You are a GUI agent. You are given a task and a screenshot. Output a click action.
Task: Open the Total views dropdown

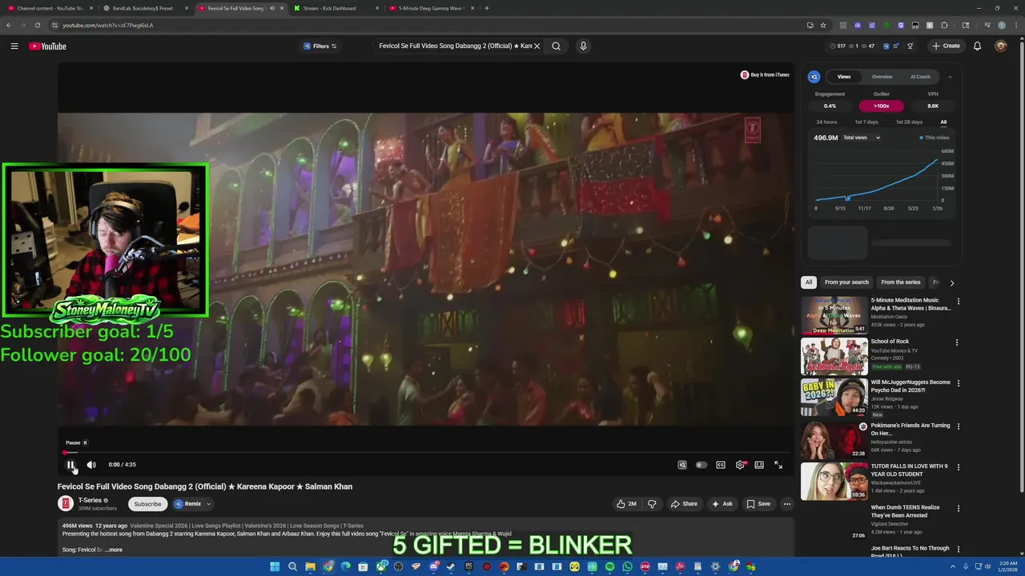tap(862, 138)
